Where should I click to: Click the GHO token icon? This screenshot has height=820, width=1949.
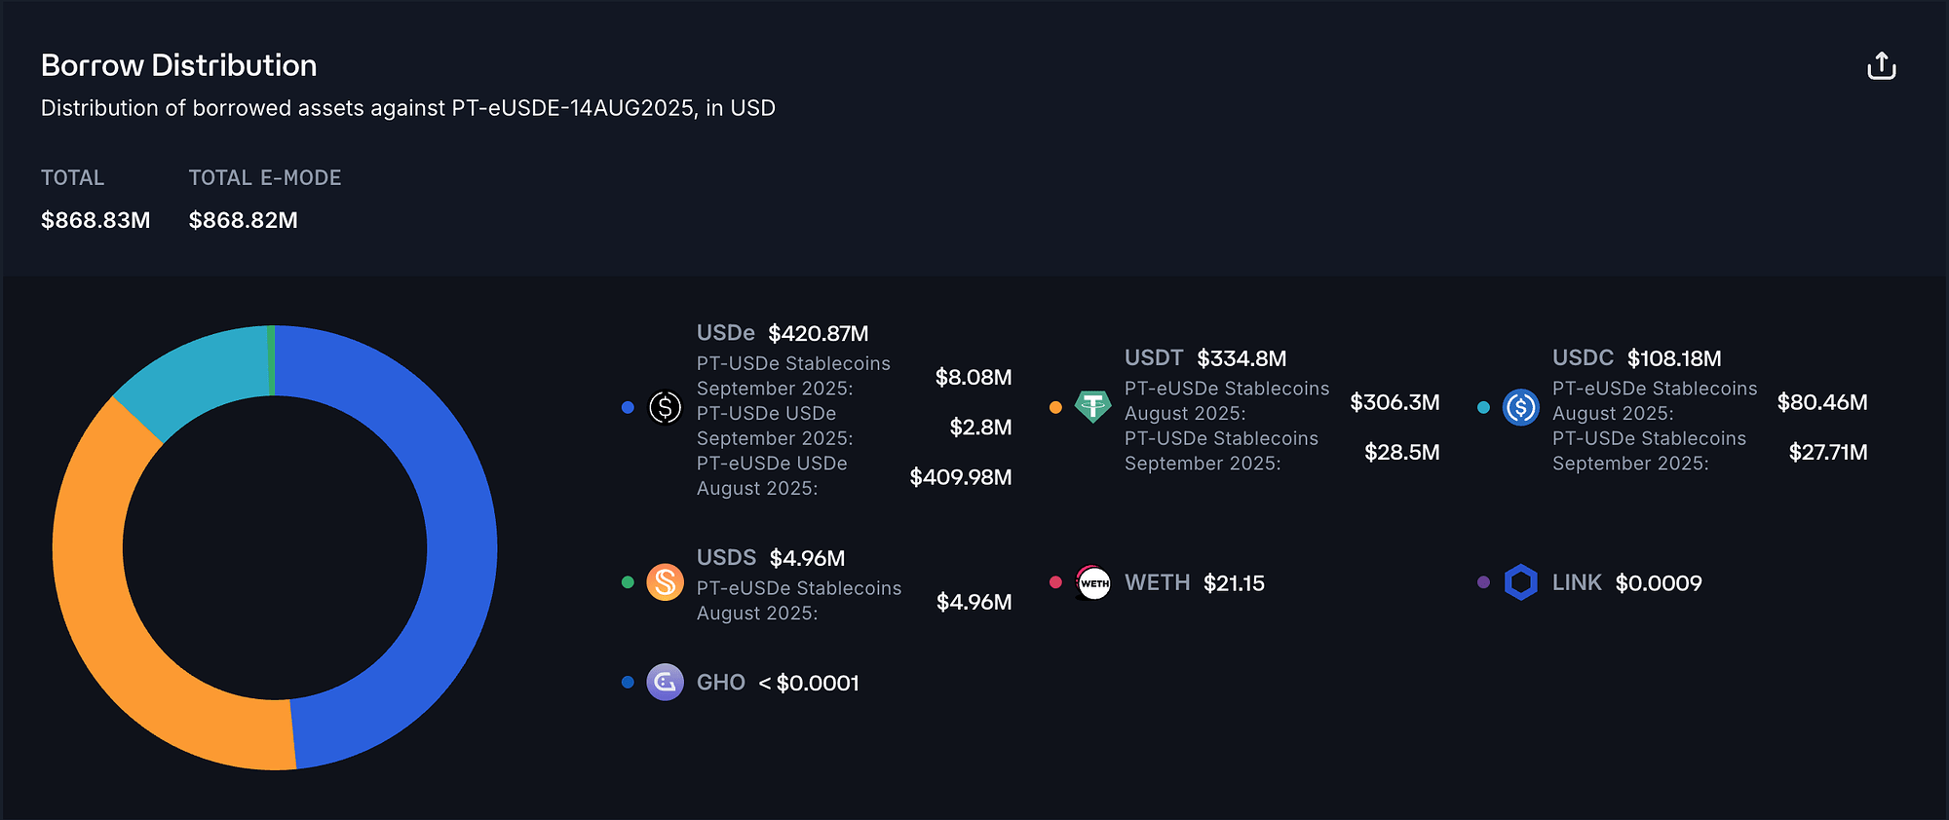pos(665,682)
